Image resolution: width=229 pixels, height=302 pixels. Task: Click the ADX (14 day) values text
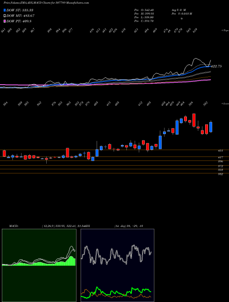point(129,226)
